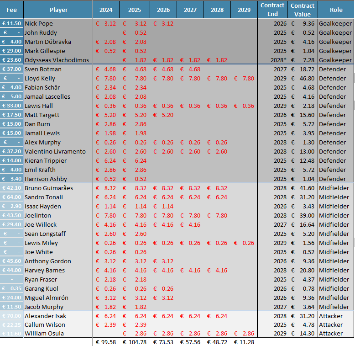Select the Fabian Schär cell
The height and width of the screenshot is (346, 355).
pos(58,87)
